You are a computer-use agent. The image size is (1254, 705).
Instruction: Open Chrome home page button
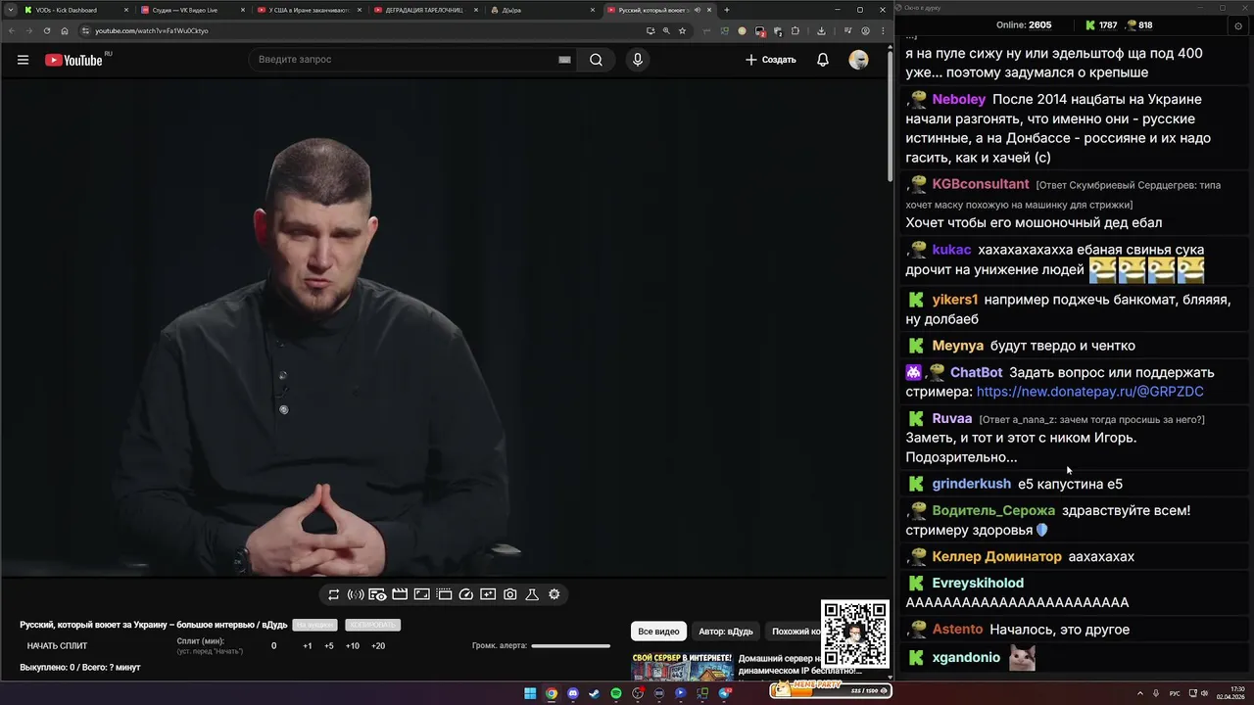coord(65,30)
